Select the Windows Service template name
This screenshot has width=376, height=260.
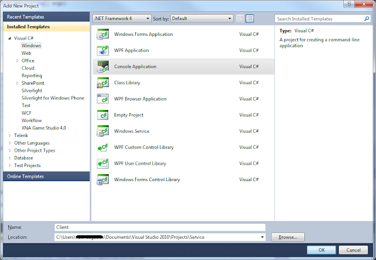coord(132,131)
